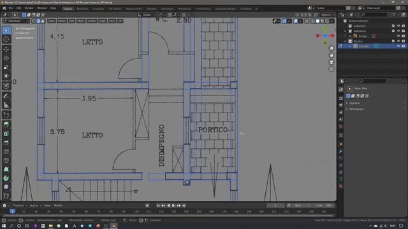
Task: Hide the Reference collection in viewport
Action: [398, 31]
